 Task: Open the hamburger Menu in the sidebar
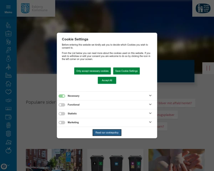[8, 9]
